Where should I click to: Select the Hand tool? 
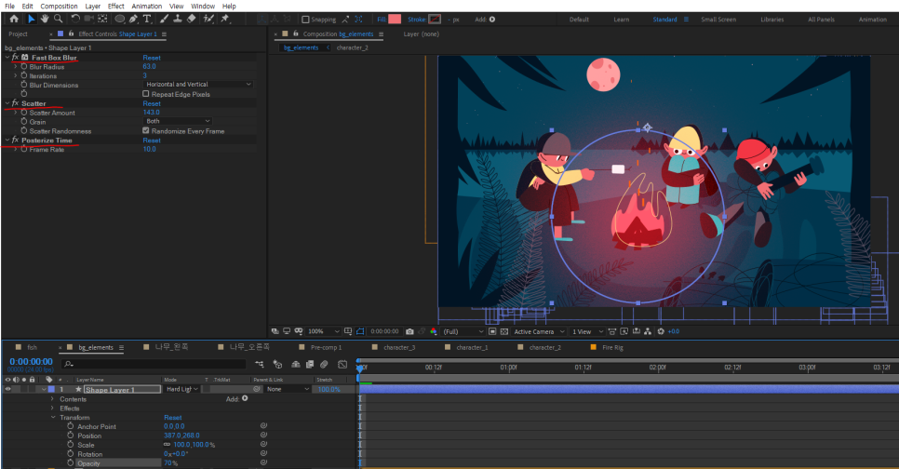pos(44,19)
